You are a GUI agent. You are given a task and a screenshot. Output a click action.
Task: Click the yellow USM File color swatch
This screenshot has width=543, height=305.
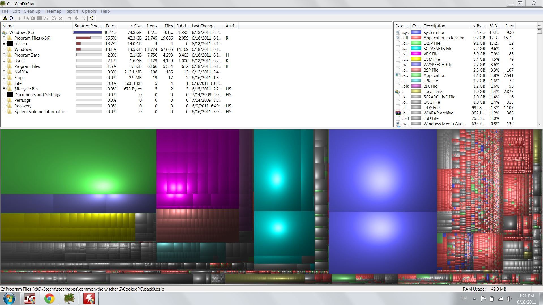point(416,59)
